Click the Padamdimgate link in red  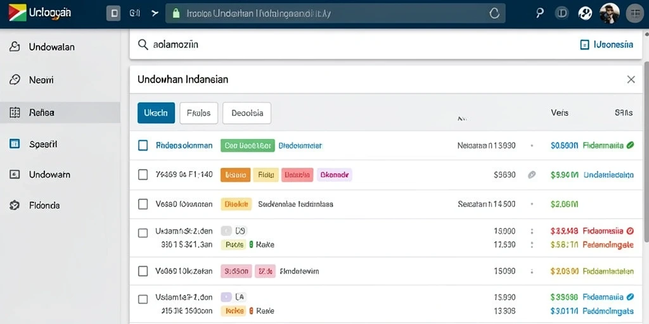point(608,244)
